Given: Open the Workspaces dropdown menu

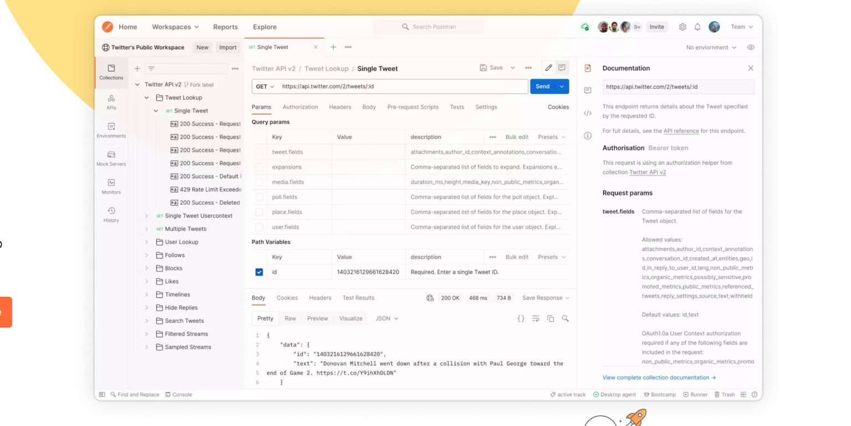Looking at the screenshot, I should pos(175,27).
